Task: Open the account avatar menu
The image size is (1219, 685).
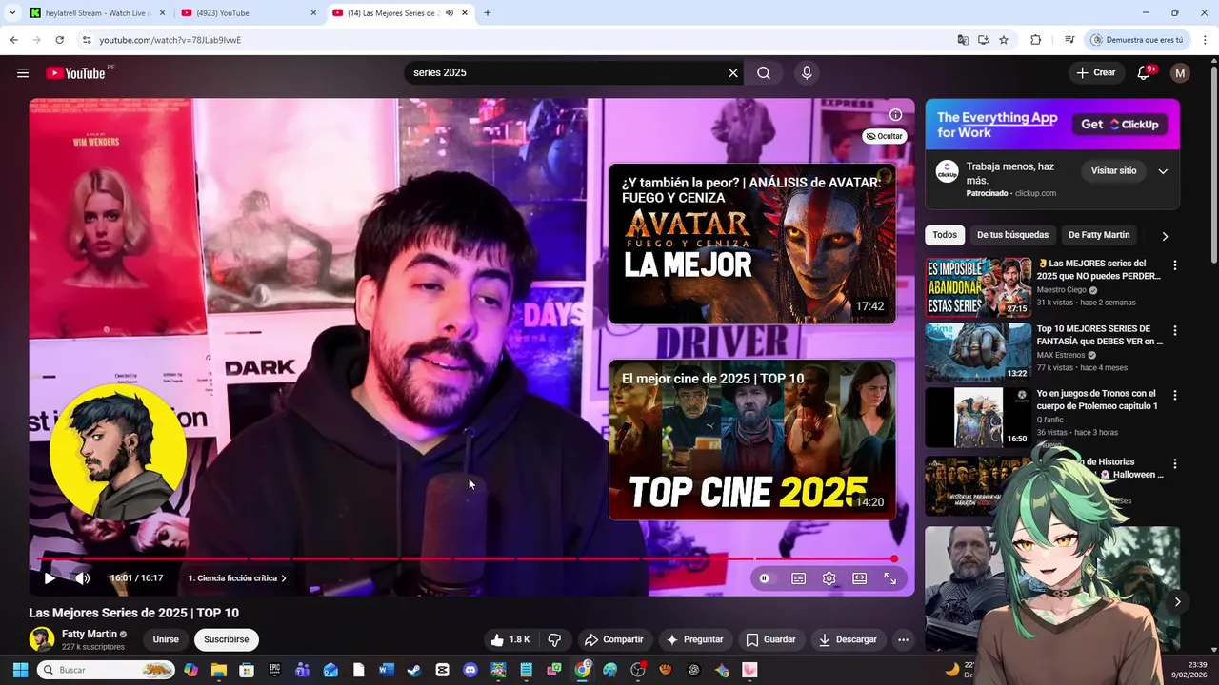Action: [x=1180, y=73]
